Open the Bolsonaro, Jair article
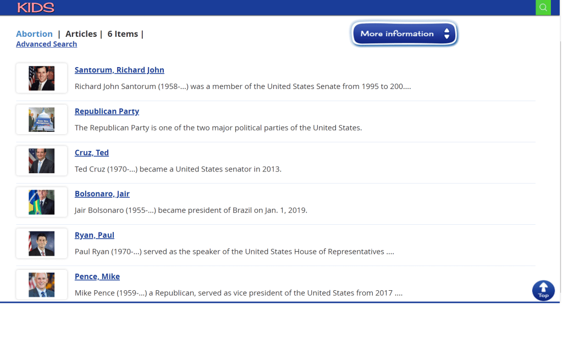 coord(102,193)
